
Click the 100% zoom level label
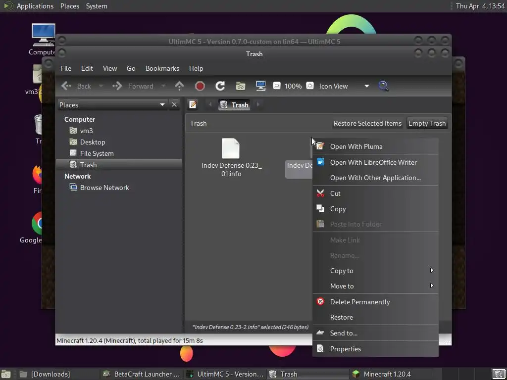point(293,86)
